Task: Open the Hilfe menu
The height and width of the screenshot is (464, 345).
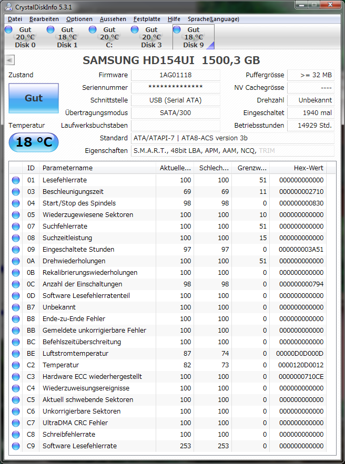Action: click(x=174, y=19)
